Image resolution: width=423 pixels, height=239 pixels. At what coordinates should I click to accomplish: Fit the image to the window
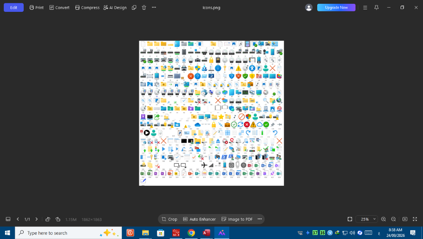(350, 219)
